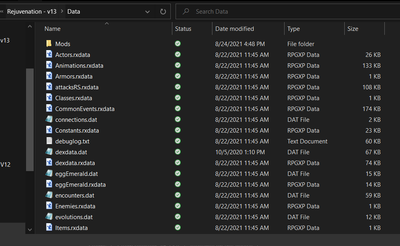Click the 108 KB size cell

372,87
